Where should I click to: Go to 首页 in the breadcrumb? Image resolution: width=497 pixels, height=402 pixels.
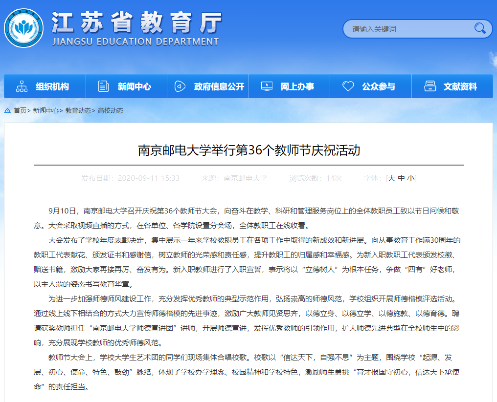click(x=20, y=110)
